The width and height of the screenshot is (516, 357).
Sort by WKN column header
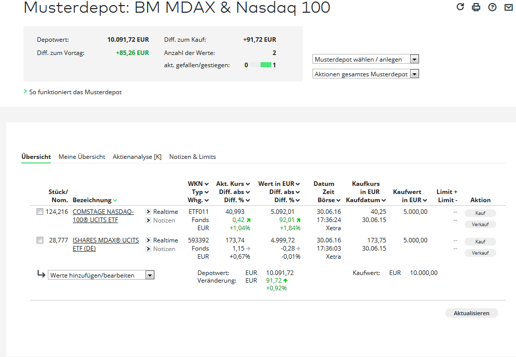click(x=198, y=184)
